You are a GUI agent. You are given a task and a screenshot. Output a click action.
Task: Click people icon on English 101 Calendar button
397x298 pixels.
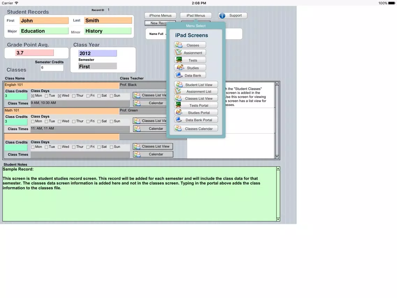point(137,103)
